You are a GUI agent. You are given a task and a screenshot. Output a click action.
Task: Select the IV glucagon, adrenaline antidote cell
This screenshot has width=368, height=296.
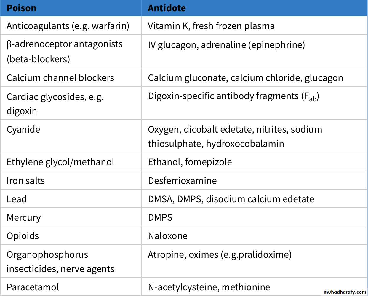coord(226,45)
